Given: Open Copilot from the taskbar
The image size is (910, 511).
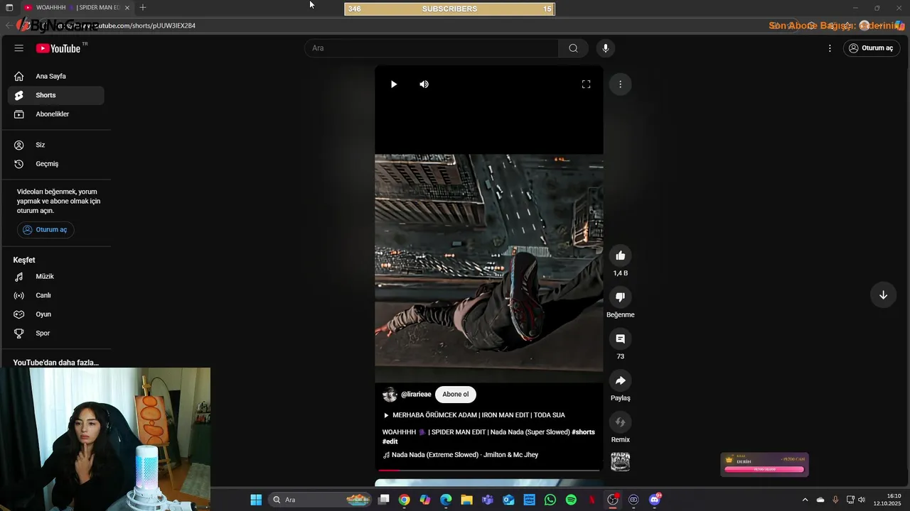Looking at the screenshot, I should click(425, 500).
